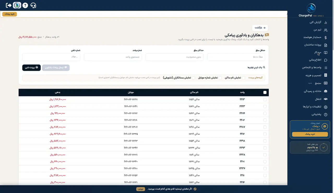The height and width of the screenshot is (193, 334).
Task: Click the chat bubble icon in اعتبار پیامک card
Action: point(325,126)
